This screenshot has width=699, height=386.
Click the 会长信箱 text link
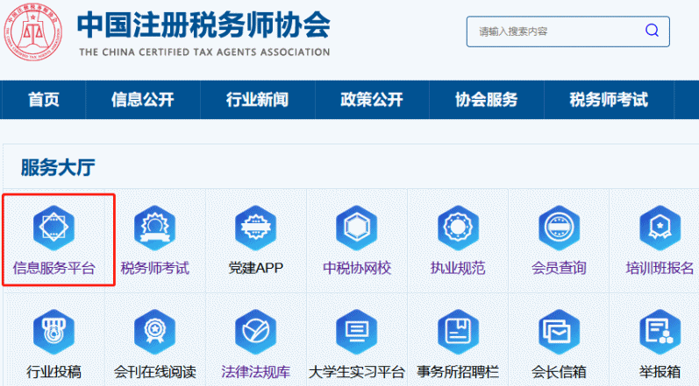(559, 372)
